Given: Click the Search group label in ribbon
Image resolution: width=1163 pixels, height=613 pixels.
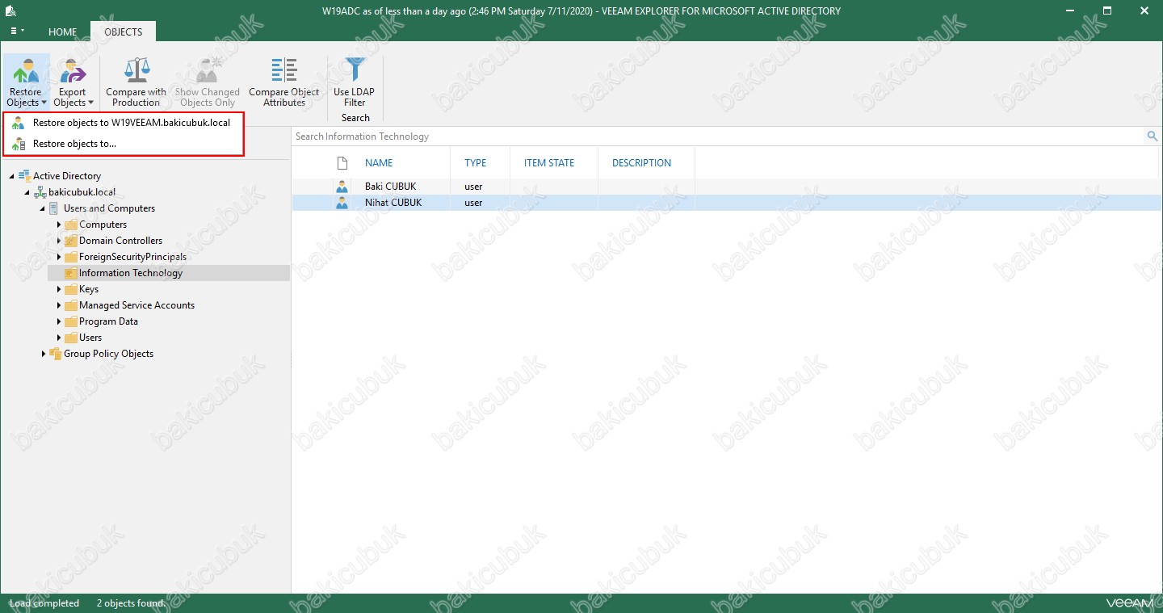Looking at the screenshot, I should click(x=355, y=118).
